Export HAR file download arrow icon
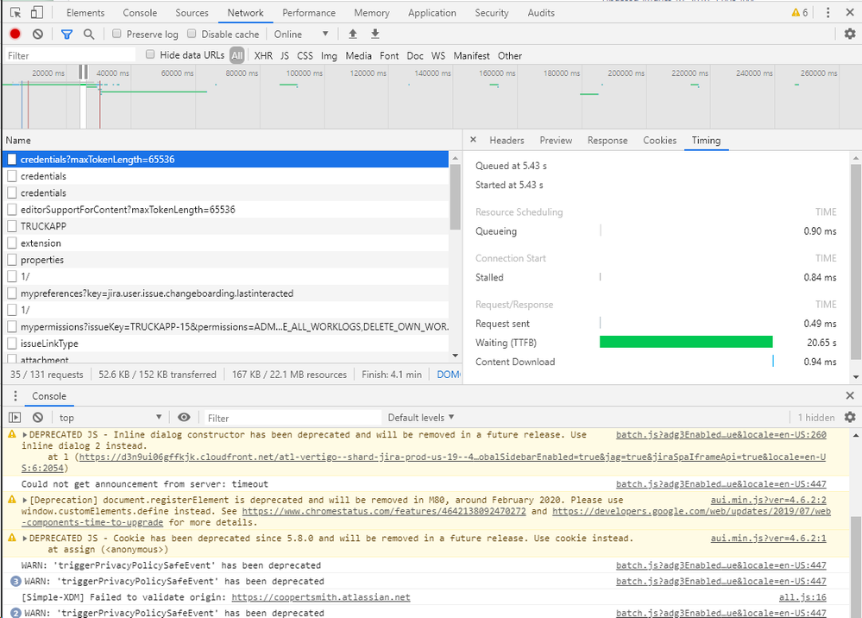The width and height of the screenshot is (862, 618). (375, 34)
